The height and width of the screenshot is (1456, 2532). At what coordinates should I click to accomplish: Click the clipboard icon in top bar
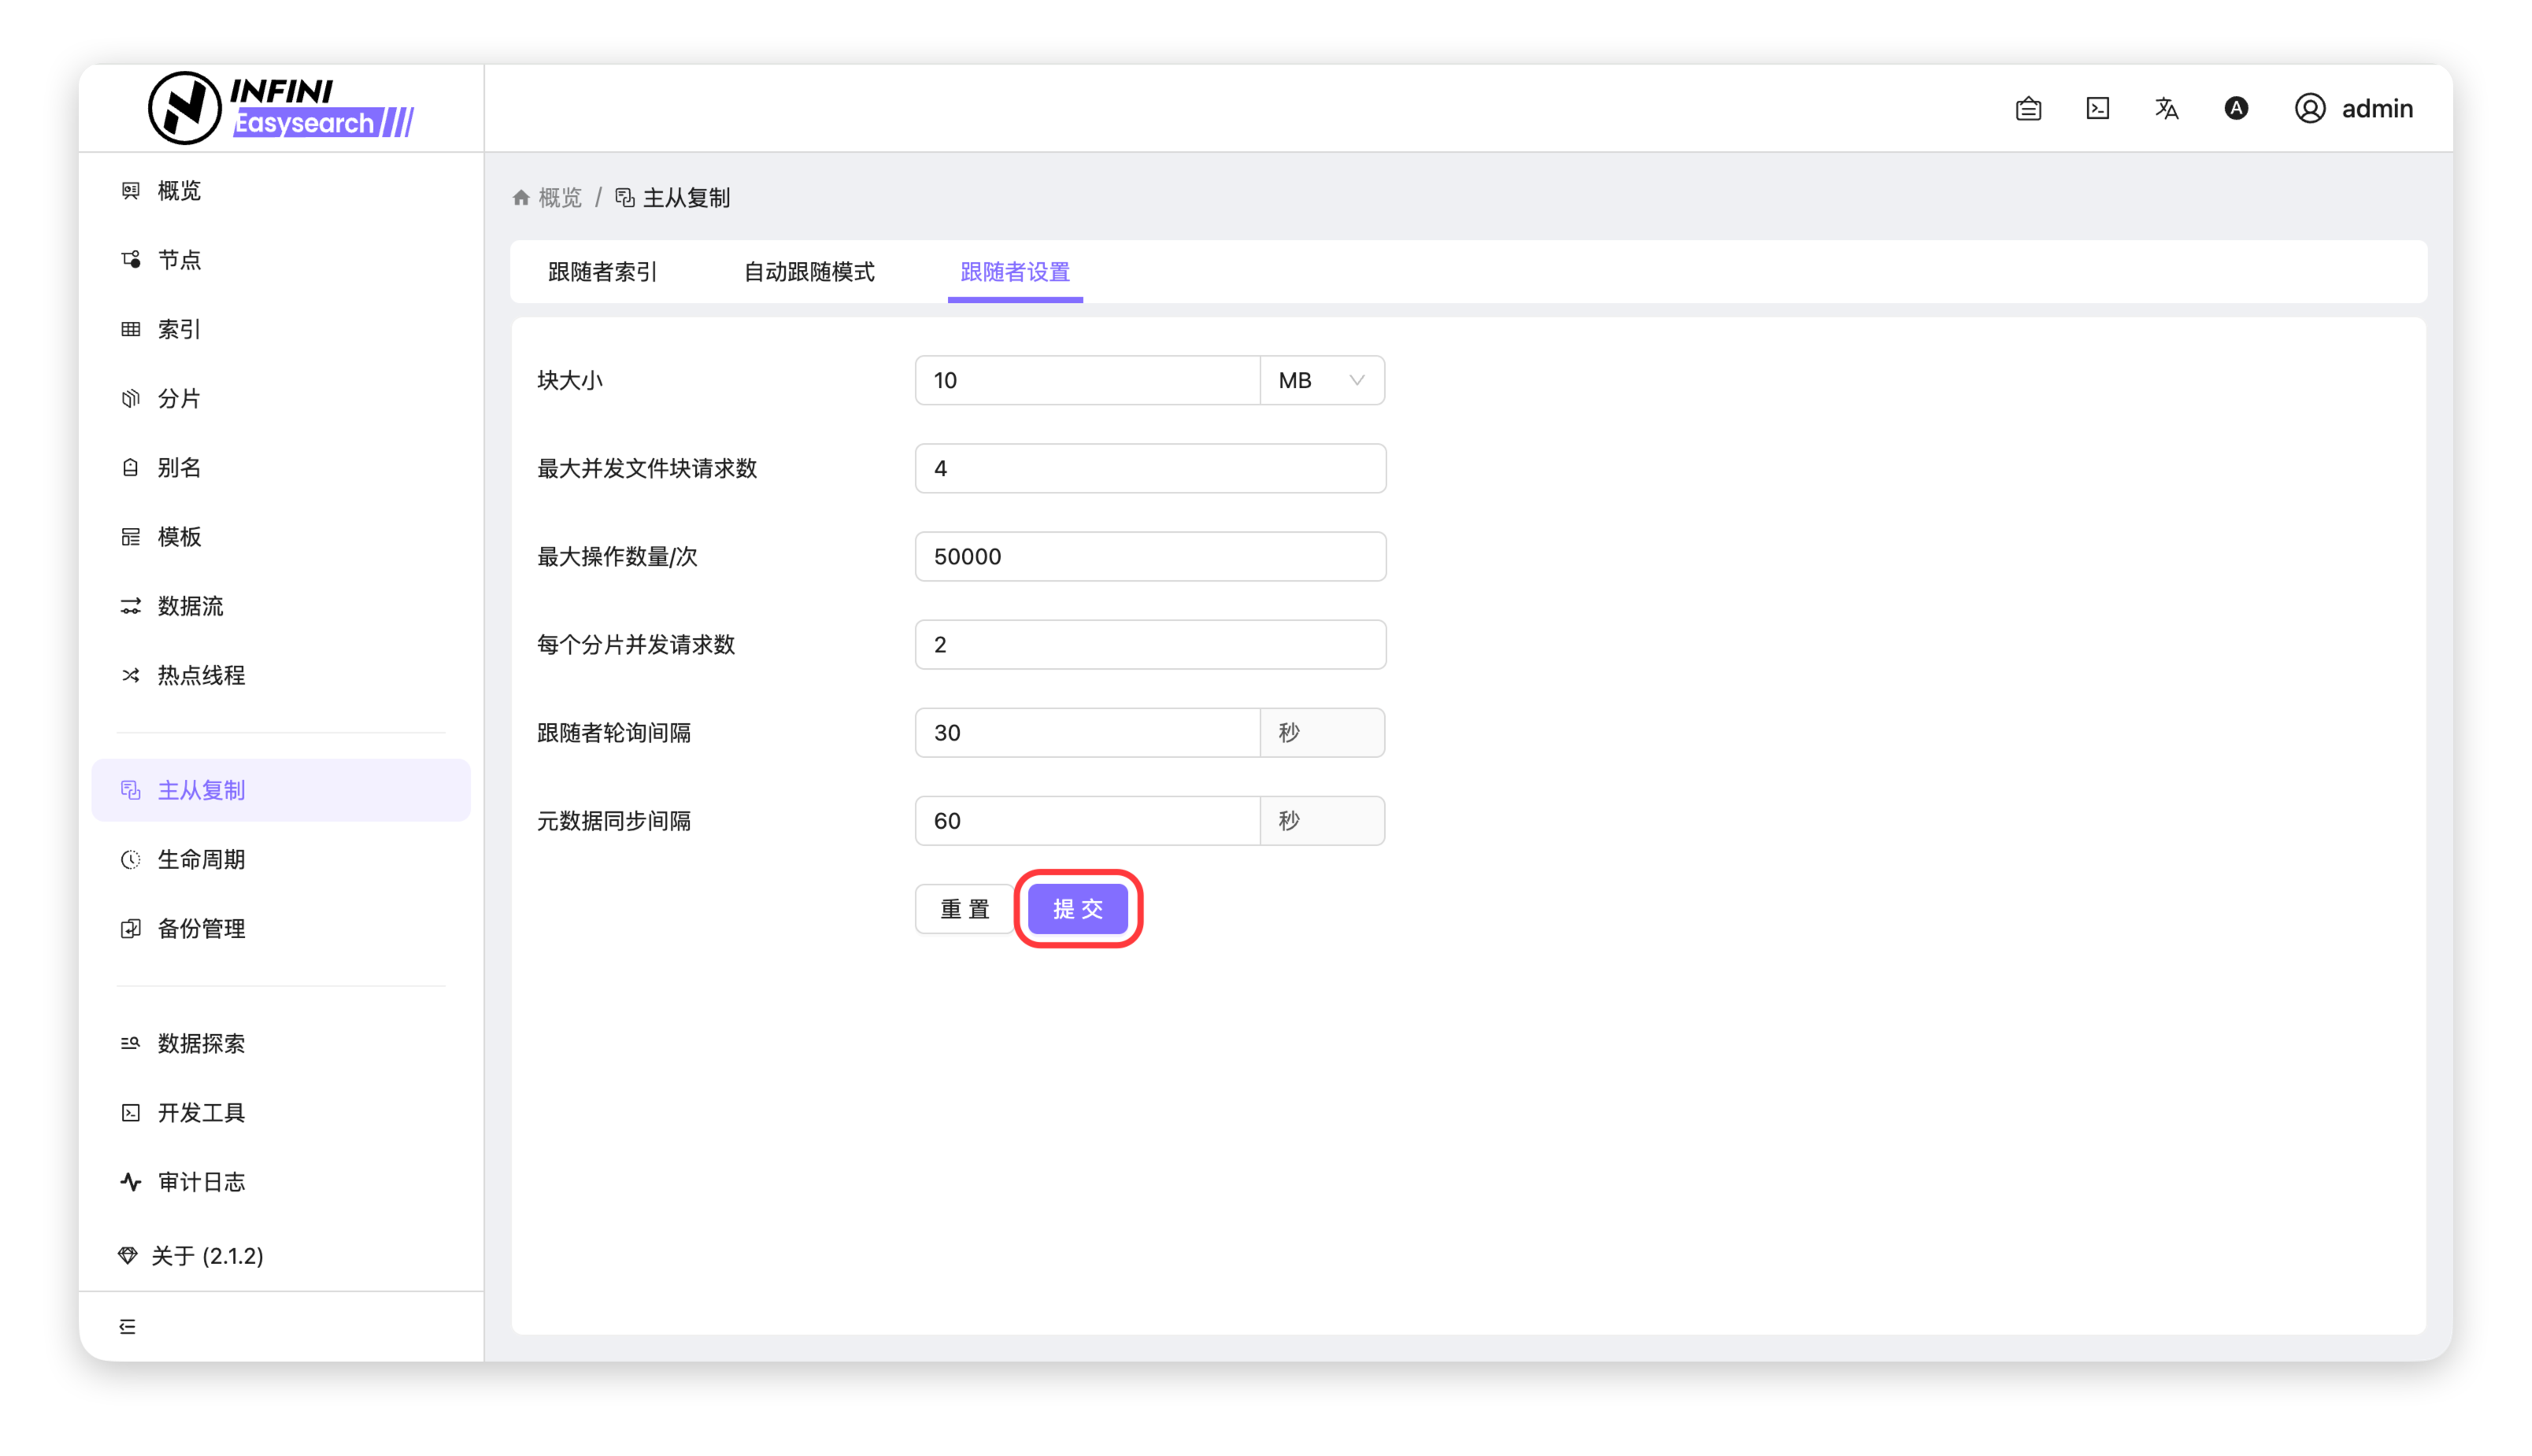[2028, 108]
